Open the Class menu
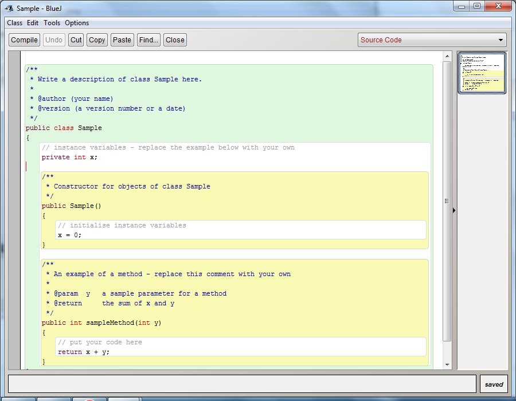The width and height of the screenshot is (516, 401). tap(14, 23)
